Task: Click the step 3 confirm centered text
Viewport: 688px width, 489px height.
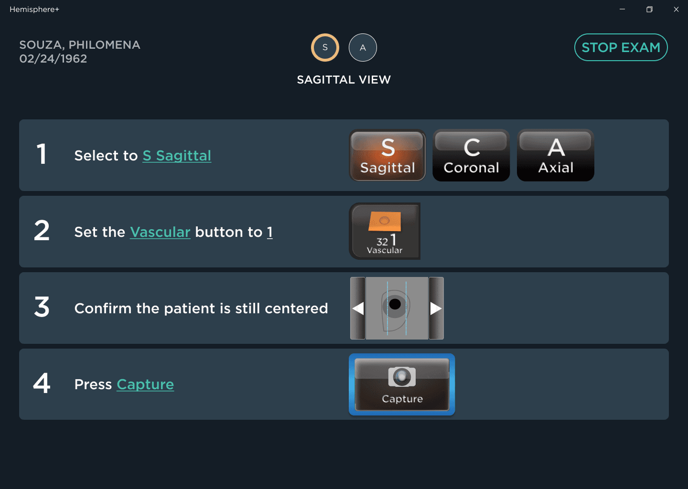Action: tap(201, 308)
